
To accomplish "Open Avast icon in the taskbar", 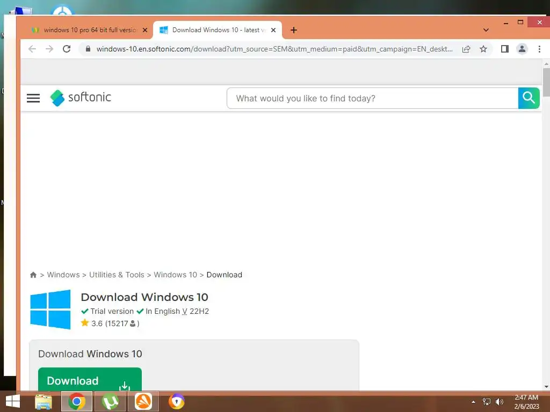I will coord(143,401).
